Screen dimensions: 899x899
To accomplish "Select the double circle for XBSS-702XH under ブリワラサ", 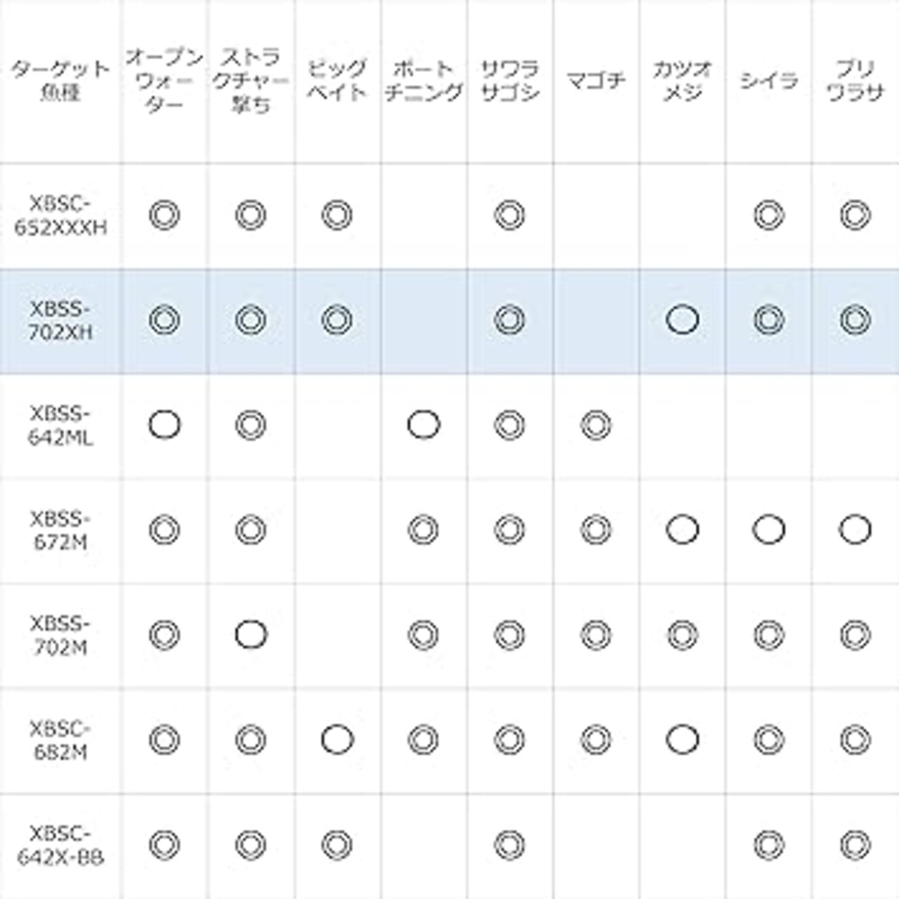I will pos(855,320).
